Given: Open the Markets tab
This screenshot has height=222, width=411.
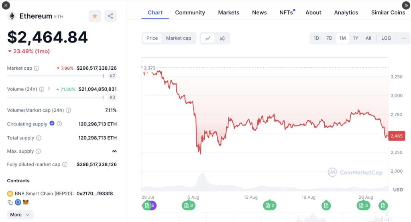Looking at the screenshot, I should 229,12.
